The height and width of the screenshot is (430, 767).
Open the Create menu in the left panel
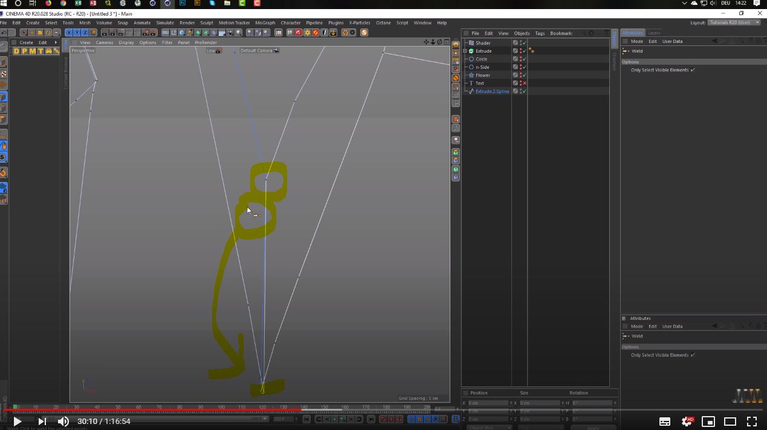tap(26, 42)
